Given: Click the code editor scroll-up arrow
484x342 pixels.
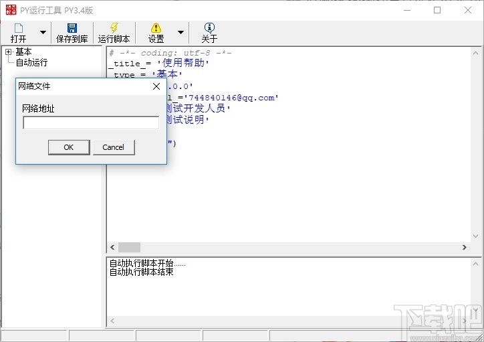Looking at the screenshot, I should pos(475,53).
